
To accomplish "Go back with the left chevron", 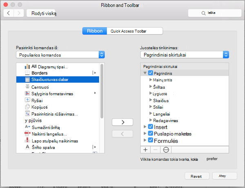I will point(9,13).
